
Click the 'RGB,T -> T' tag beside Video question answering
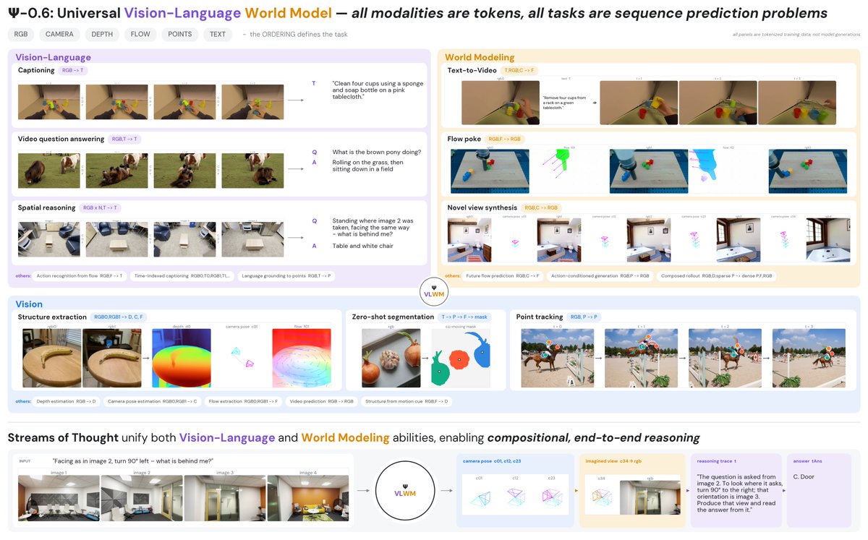124,139
